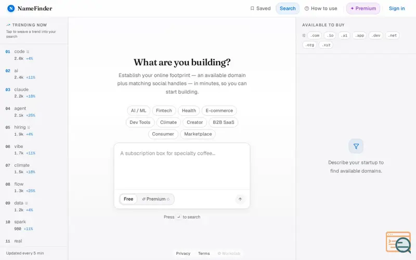
Task: Select the Premium search mode with lock
Action: [155, 199]
